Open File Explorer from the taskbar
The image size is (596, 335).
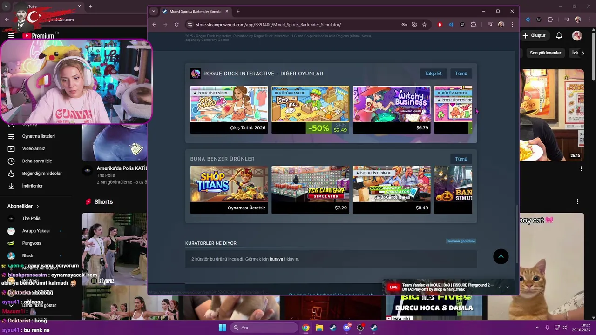[319, 328]
